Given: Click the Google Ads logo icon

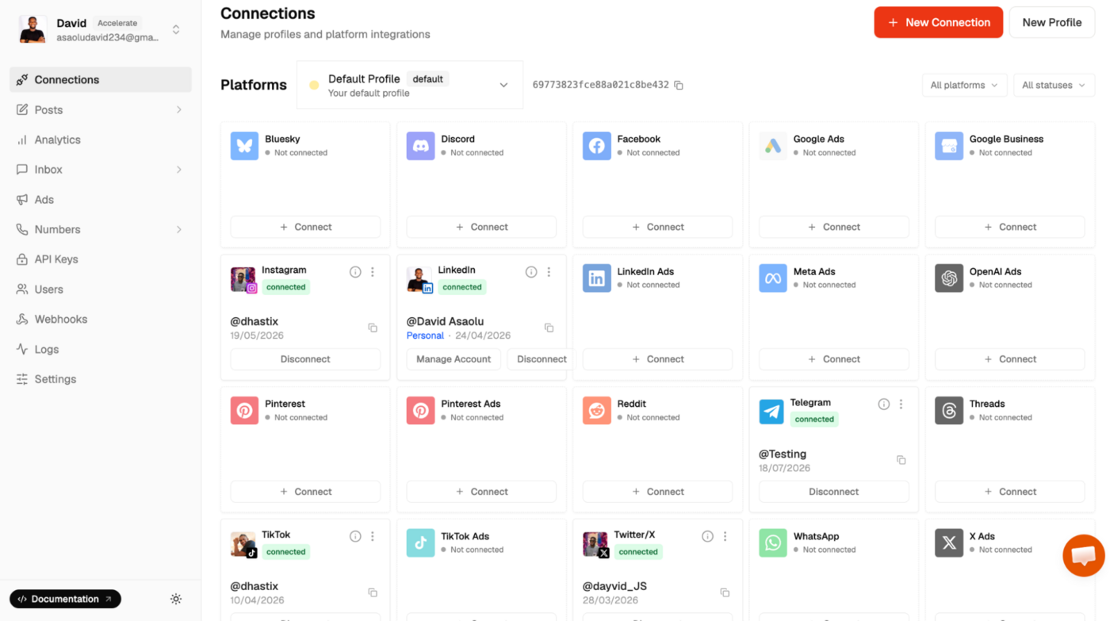Looking at the screenshot, I should 772,146.
